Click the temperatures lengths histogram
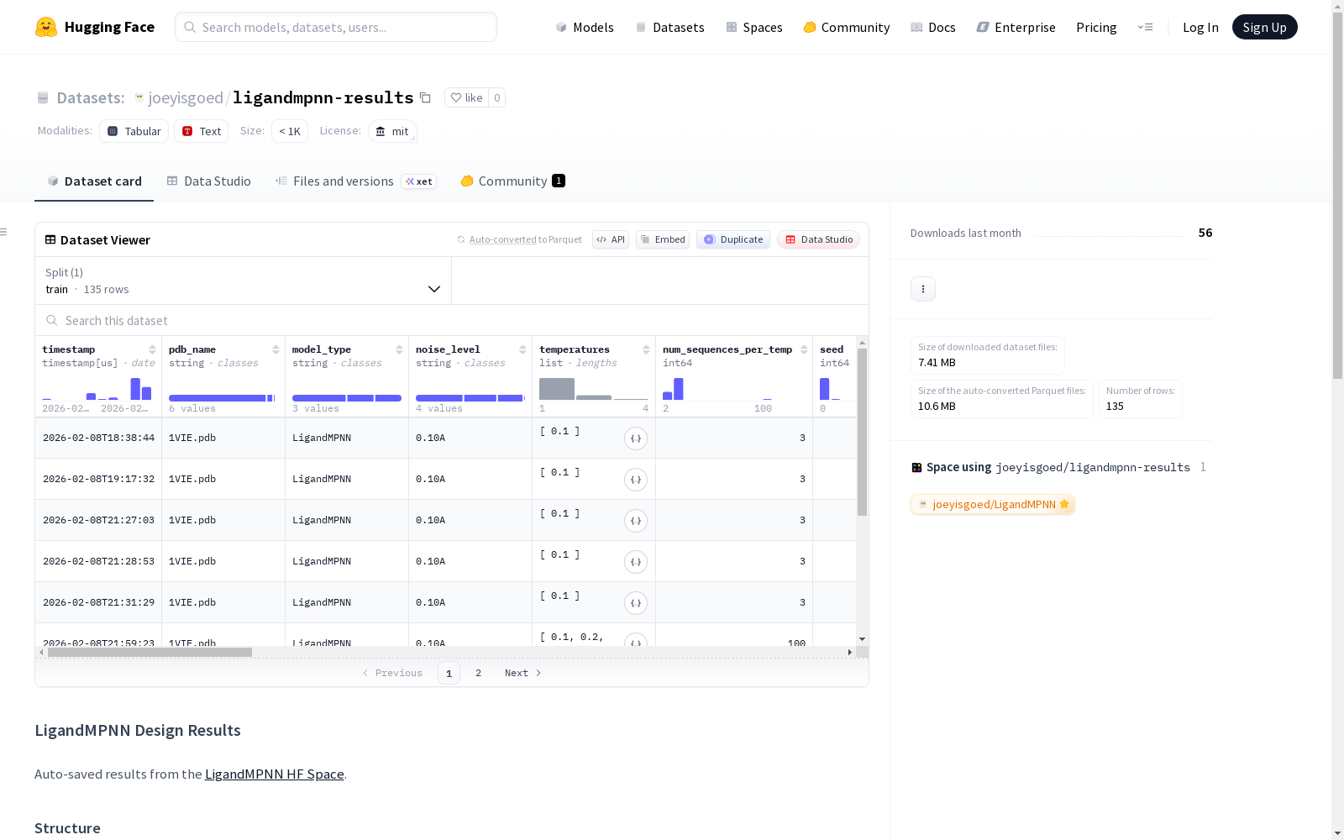This screenshot has width=1344, height=840. point(594,389)
